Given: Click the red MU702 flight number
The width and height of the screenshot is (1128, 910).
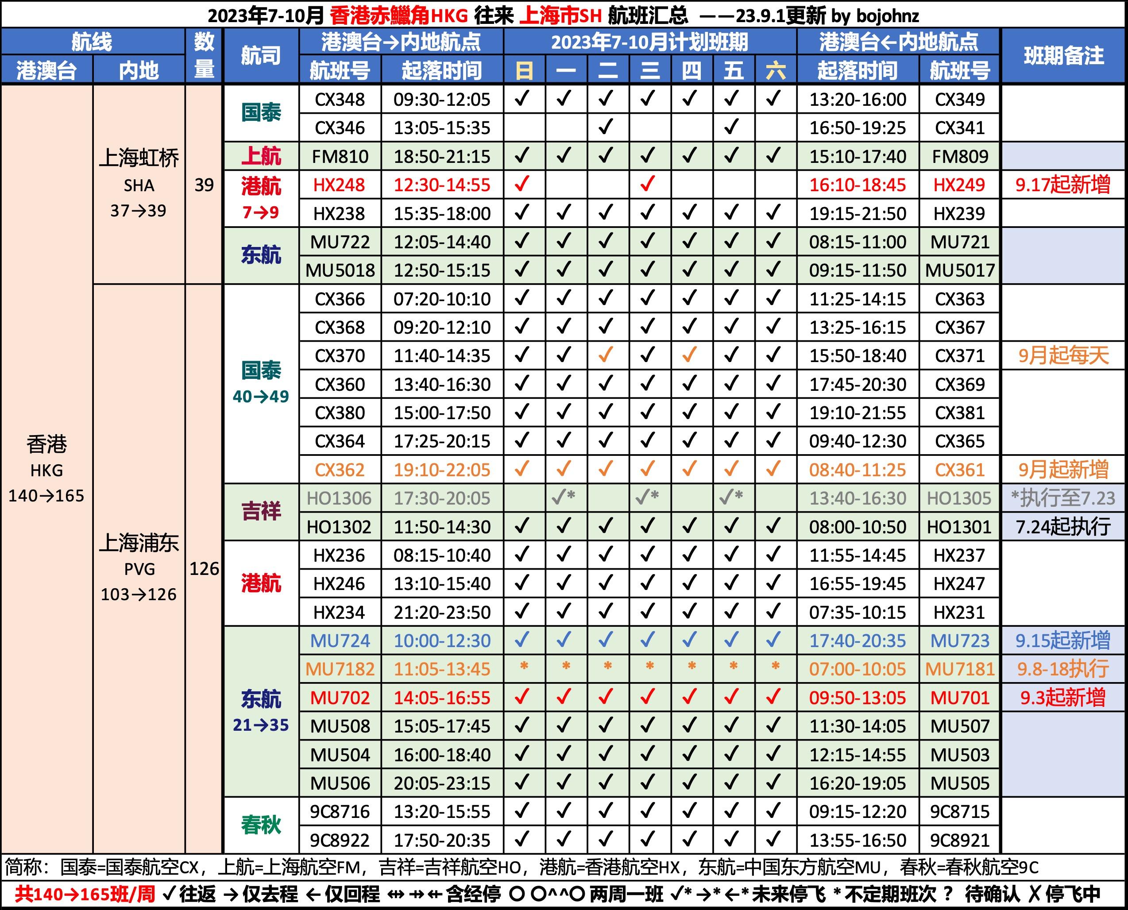Looking at the screenshot, I should (340, 697).
